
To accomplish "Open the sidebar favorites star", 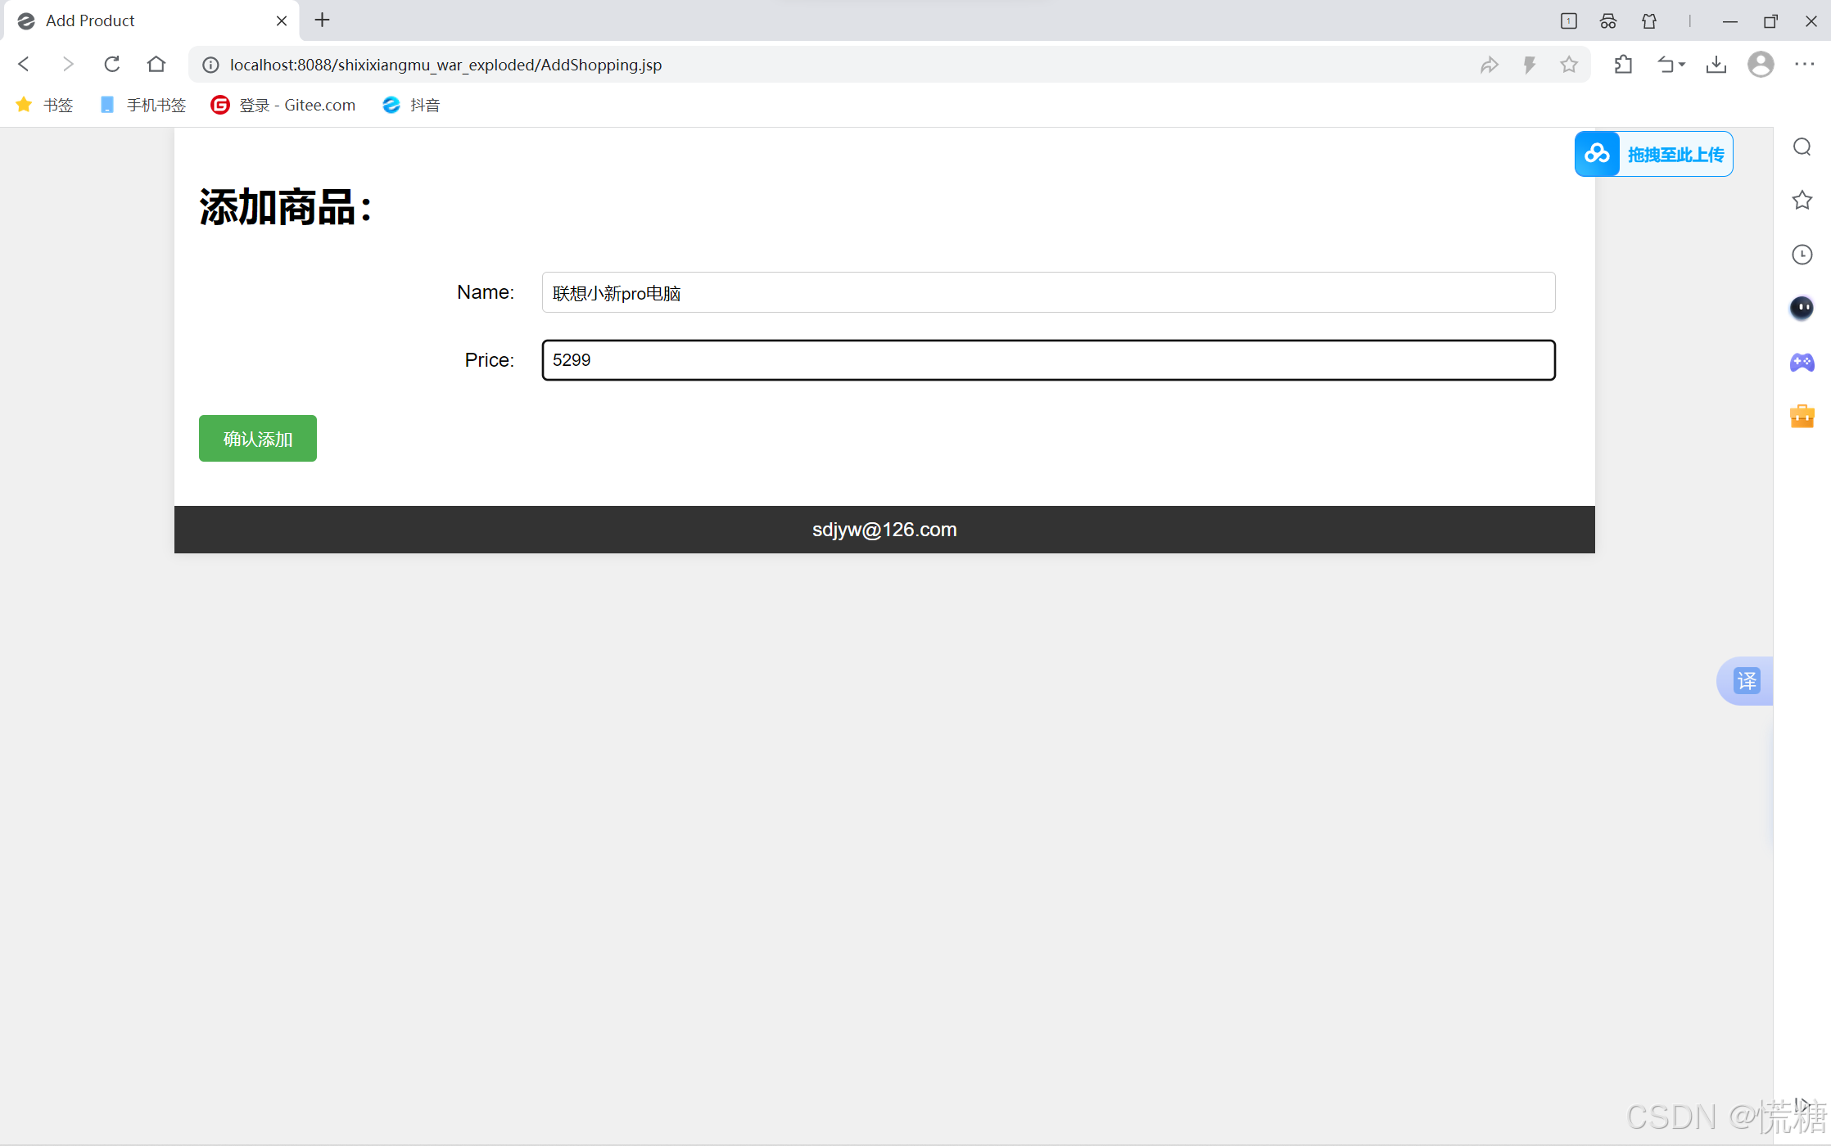I will click(1802, 200).
